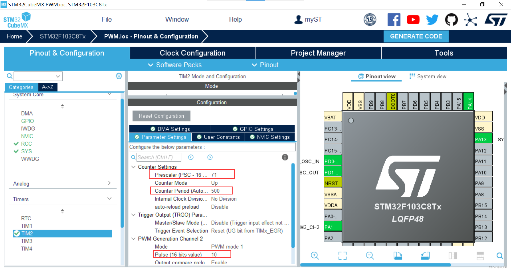Screen dimensions: 511x271
Task: Expand the Software Packs dropdown
Action: click(x=175, y=65)
